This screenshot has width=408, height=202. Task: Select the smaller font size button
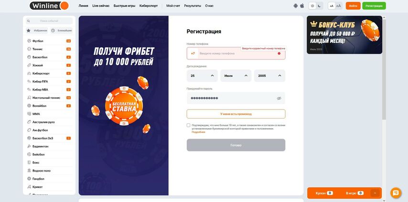click(x=332, y=6)
